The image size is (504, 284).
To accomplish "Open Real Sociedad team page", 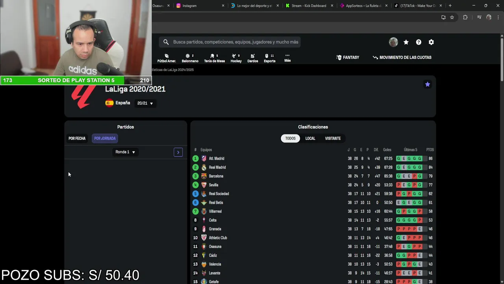I will click(219, 194).
